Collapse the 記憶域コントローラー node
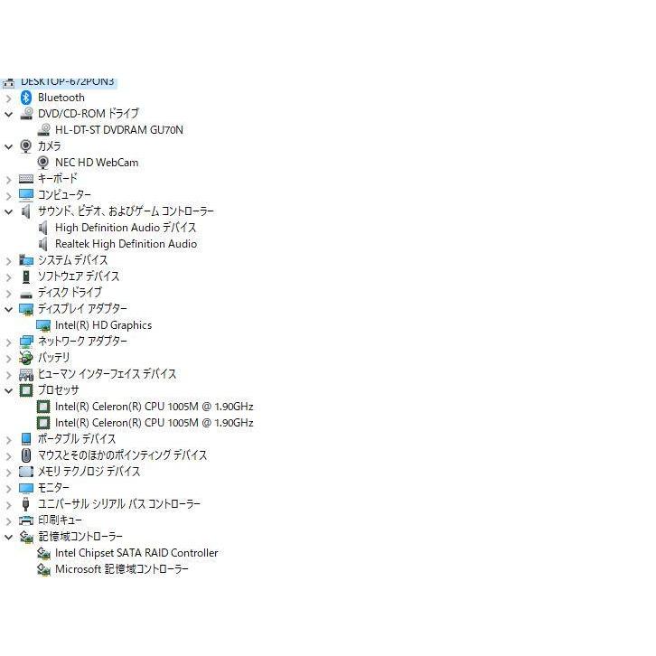The image size is (656, 656). click(8, 538)
